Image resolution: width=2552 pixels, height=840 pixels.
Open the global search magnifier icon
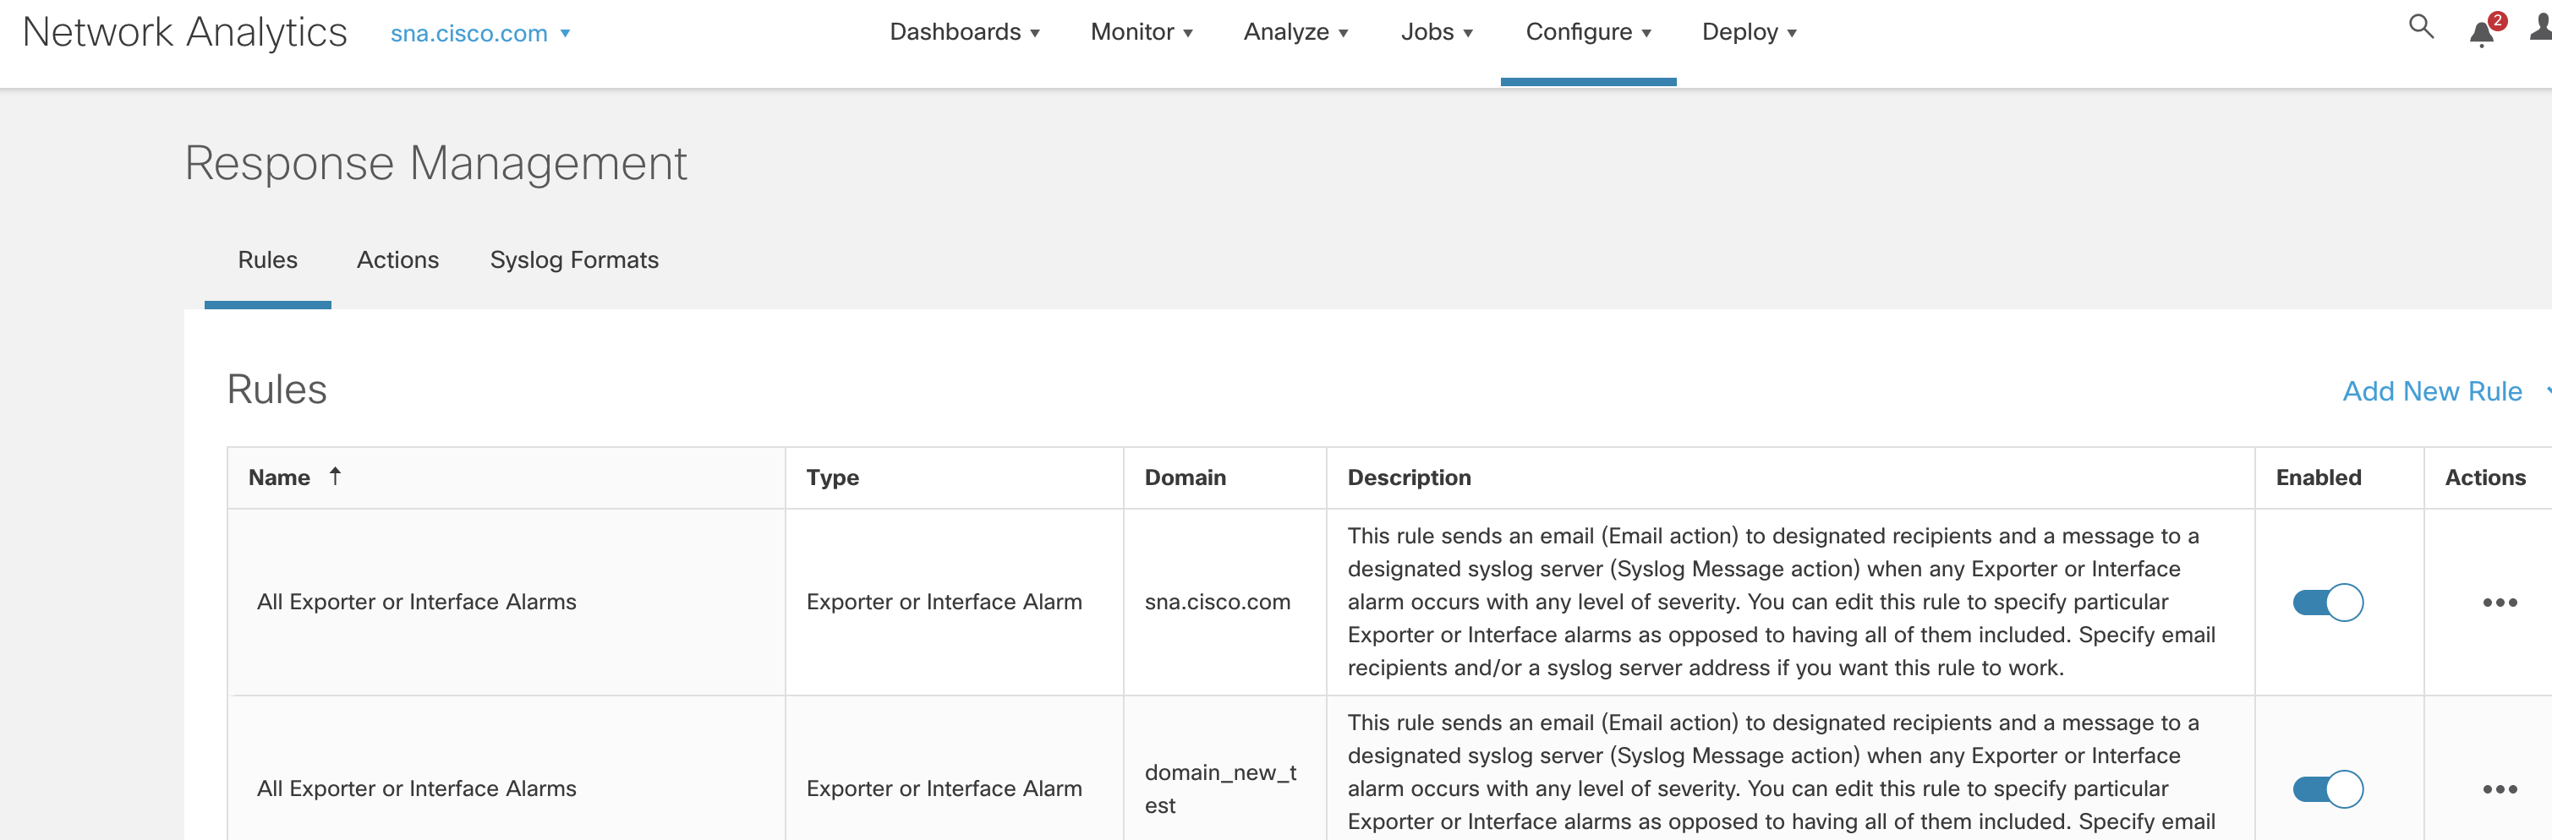coord(2420,27)
